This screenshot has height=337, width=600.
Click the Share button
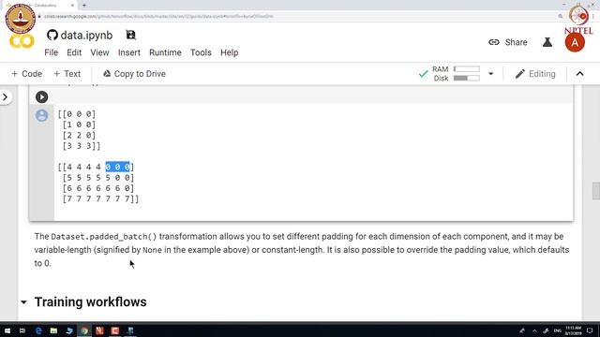pyautogui.click(x=508, y=42)
